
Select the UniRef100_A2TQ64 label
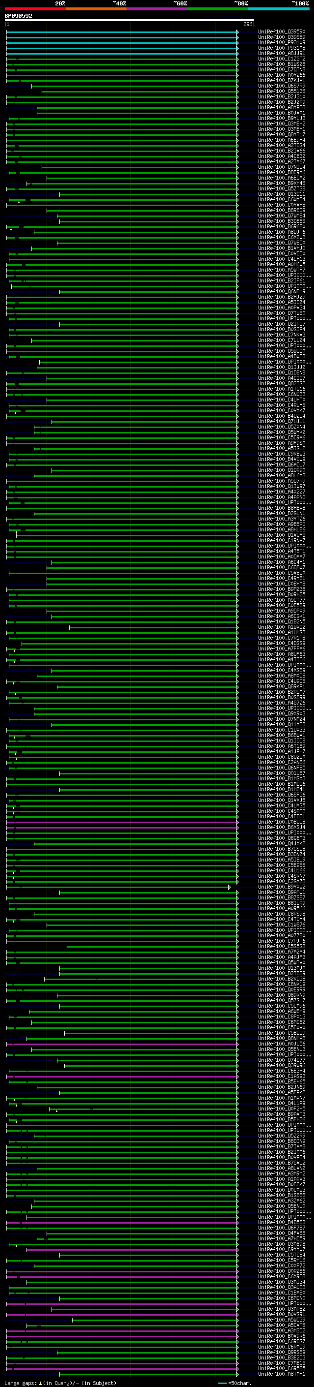[282, 145]
